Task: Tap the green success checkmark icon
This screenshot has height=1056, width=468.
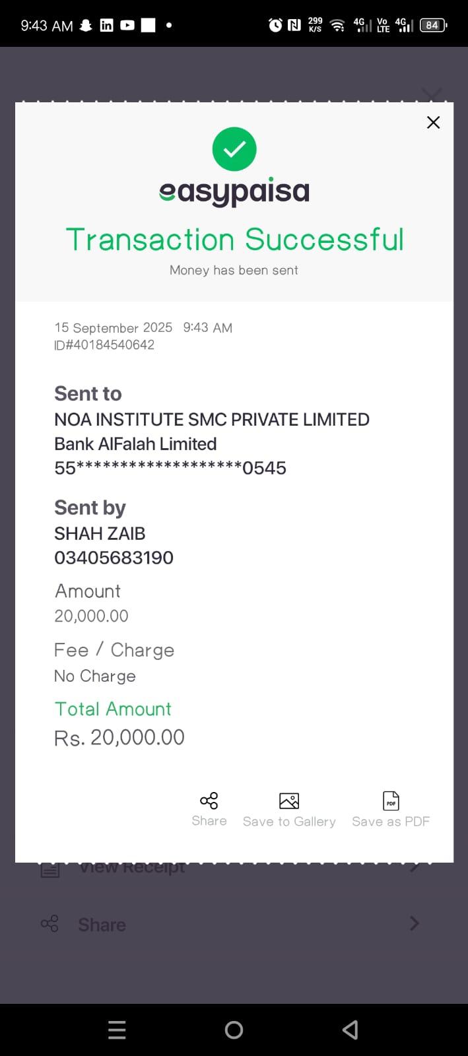Action: (x=234, y=149)
